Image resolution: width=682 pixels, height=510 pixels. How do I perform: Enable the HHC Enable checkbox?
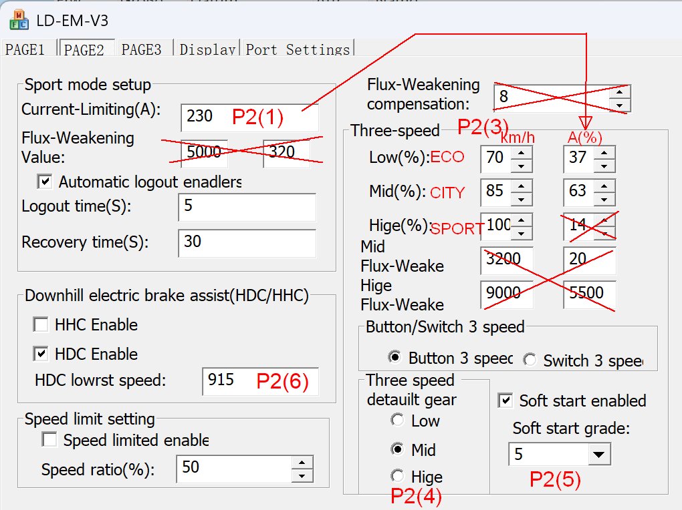coord(41,324)
